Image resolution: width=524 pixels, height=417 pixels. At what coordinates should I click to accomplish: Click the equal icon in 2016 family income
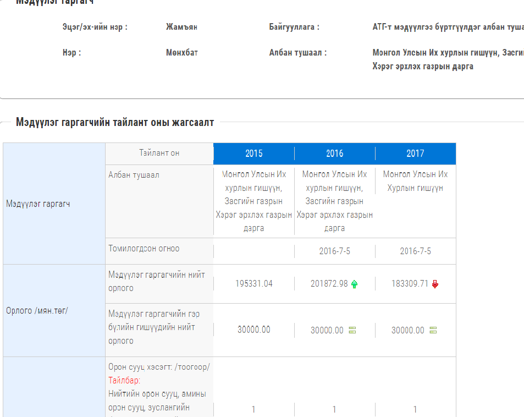pos(352,331)
